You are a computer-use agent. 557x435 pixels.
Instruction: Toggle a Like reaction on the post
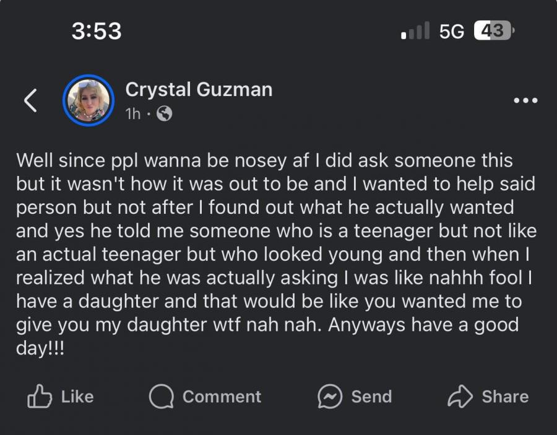point(60,397)
